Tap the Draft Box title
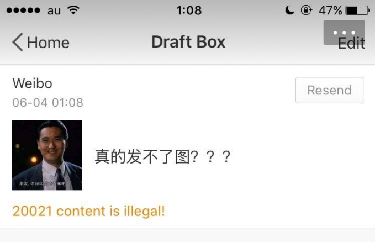 (188, 42)
